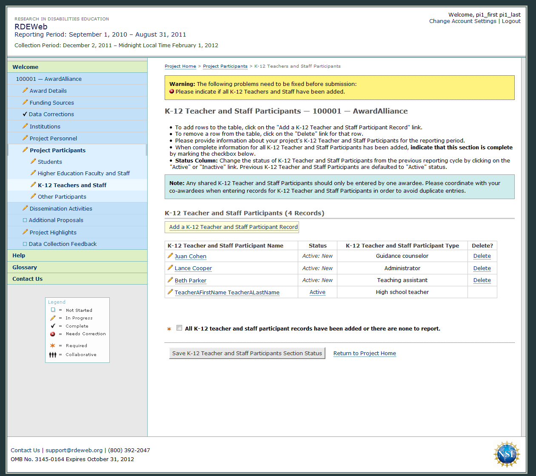Click the NSF logo in the footer
This screenshot has width=536, height=476.
click(507, 454)
